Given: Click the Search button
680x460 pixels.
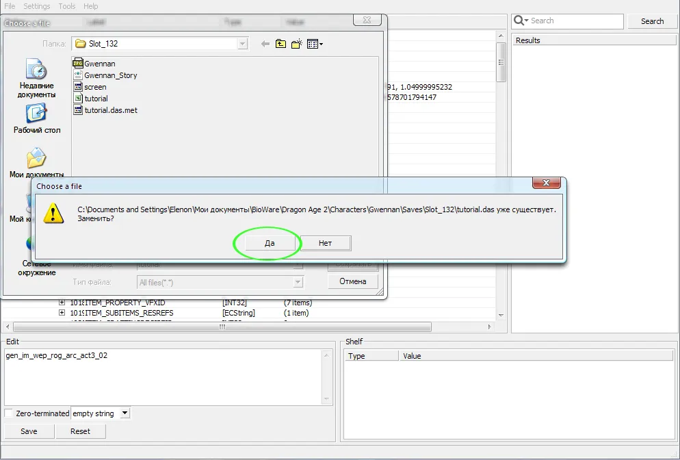Looking at the screenshot, I should click(652, 21).
